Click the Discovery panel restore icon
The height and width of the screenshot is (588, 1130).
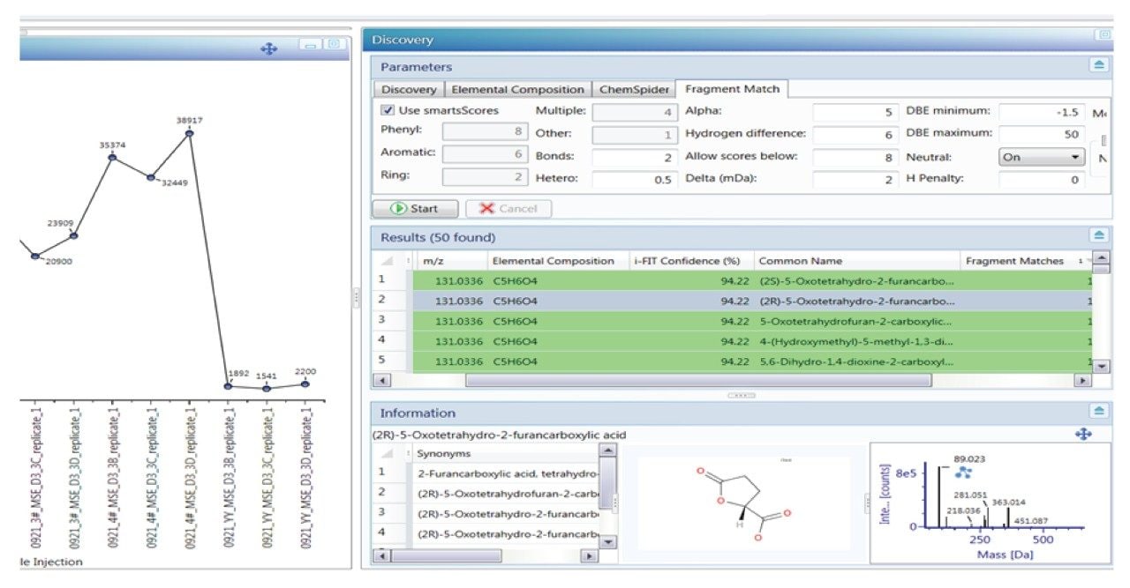coord(1103,35)
